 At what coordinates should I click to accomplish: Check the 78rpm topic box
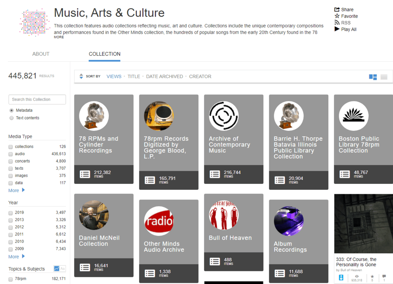click(11, 279)
